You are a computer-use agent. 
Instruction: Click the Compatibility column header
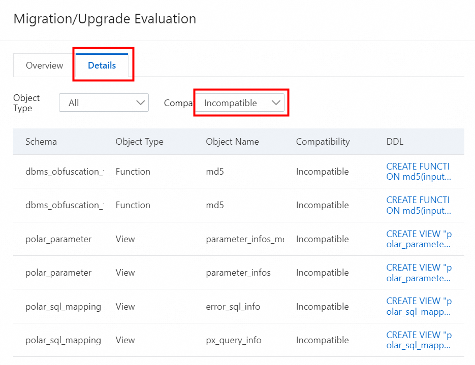click(x=323, y=142)
